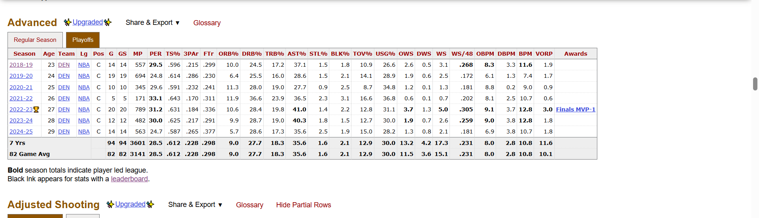Viewport: 759px width, 218px height.
Task: Click the 7 Yrs totals row label
Action: point(17,143)
